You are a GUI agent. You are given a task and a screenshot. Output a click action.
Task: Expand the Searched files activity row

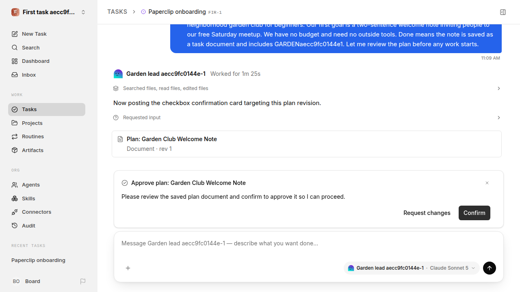click(x=307, y=88)
